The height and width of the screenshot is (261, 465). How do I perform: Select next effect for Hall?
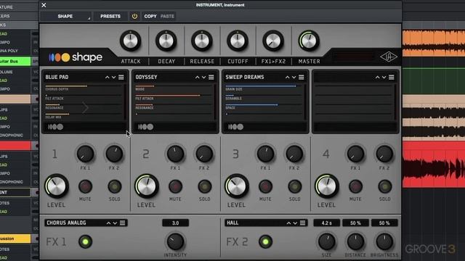coord(295,223)
